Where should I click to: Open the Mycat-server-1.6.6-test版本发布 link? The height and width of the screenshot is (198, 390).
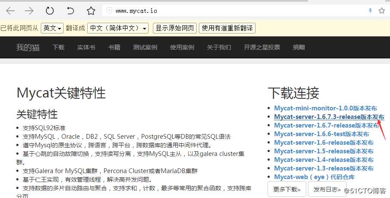click(321, 134)
